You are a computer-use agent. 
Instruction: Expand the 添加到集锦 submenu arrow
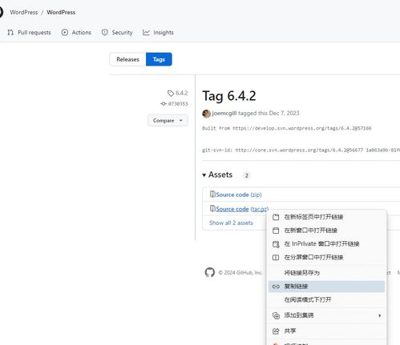point(380,315)
